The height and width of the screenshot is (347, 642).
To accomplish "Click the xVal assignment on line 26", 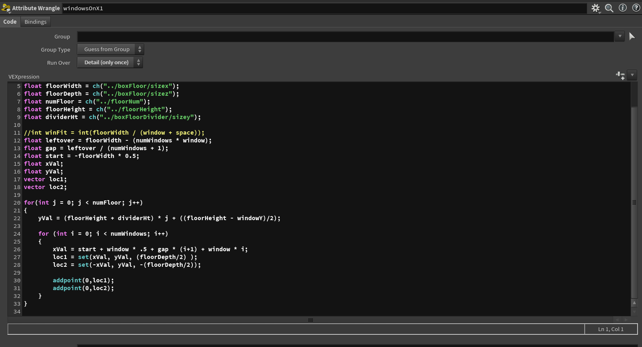I will [x=150, y=249].
